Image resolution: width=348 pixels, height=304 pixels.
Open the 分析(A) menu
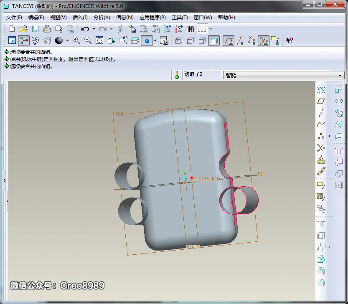(x=102, y=18)
